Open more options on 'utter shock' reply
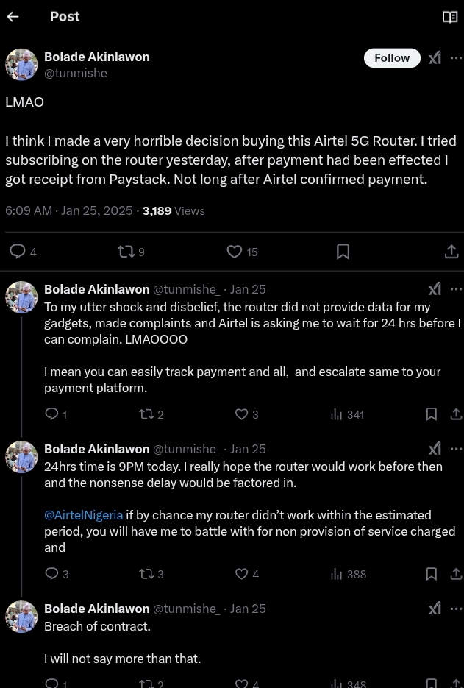The image size is (464, 688). [457, 289]
